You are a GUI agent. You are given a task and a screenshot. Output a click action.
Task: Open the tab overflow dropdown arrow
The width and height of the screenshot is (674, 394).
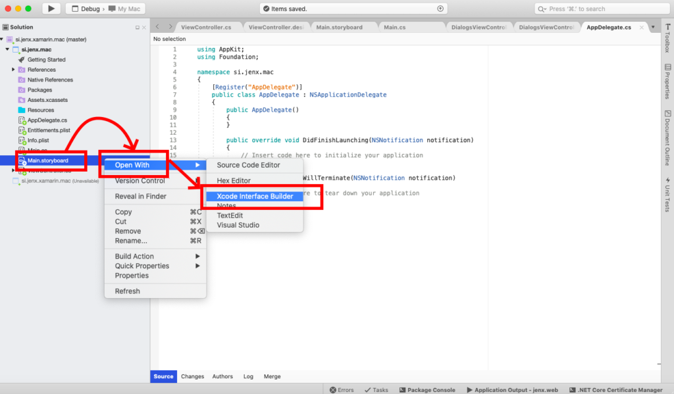pos(653,27)
